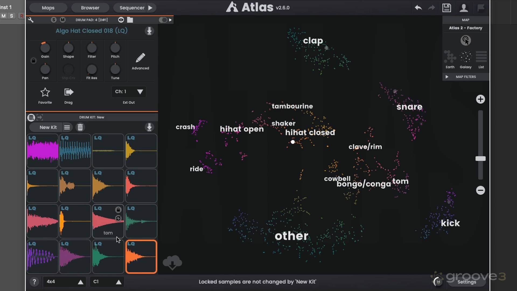Screen dimensions: 517x291
Task: Click the zoom in plus button
Action: click(480, 99)
